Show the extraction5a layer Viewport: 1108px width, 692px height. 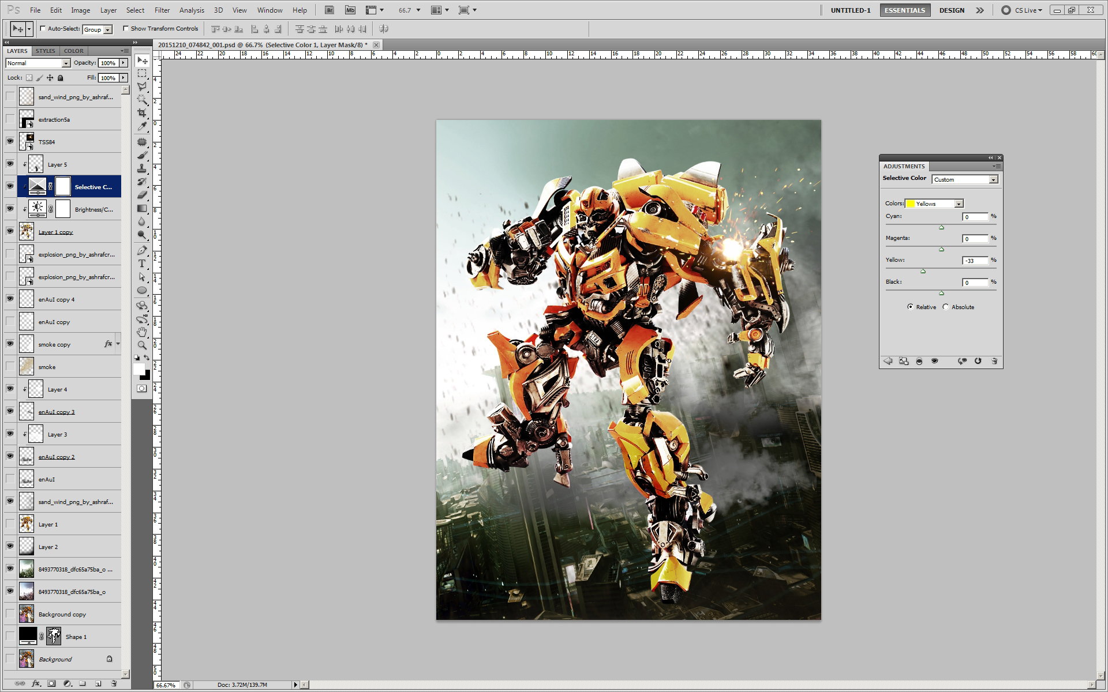click(10, 119)
